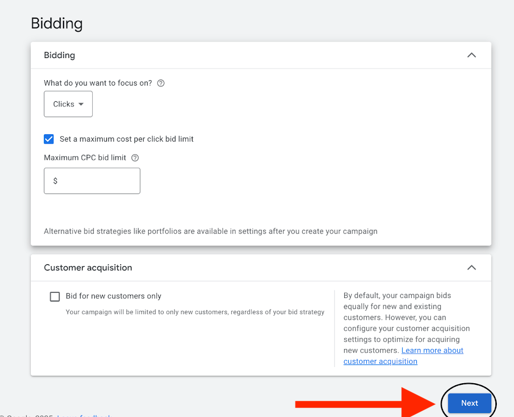Click the "Bid for new customers only" label text
This screenshot has width=514, height=417.
pos(113,296)
